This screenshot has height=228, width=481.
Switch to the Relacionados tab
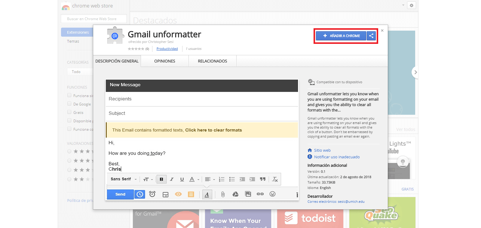coord(213,61)
